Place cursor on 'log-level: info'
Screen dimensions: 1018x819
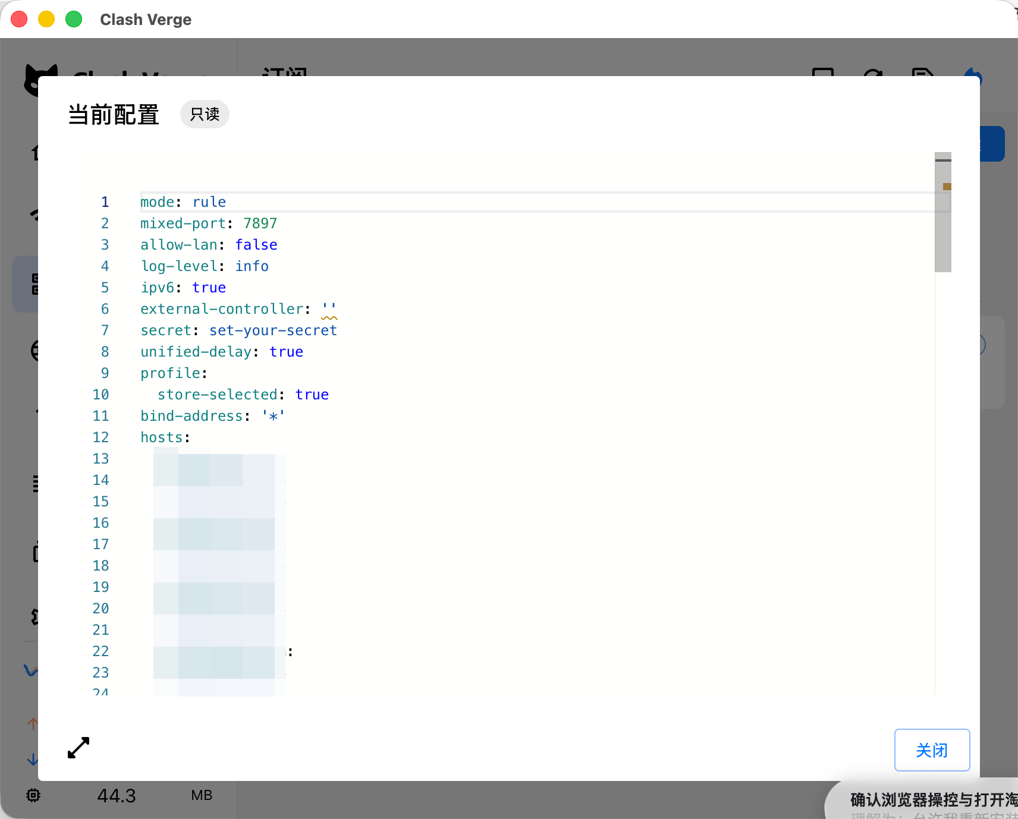point(205,266)
